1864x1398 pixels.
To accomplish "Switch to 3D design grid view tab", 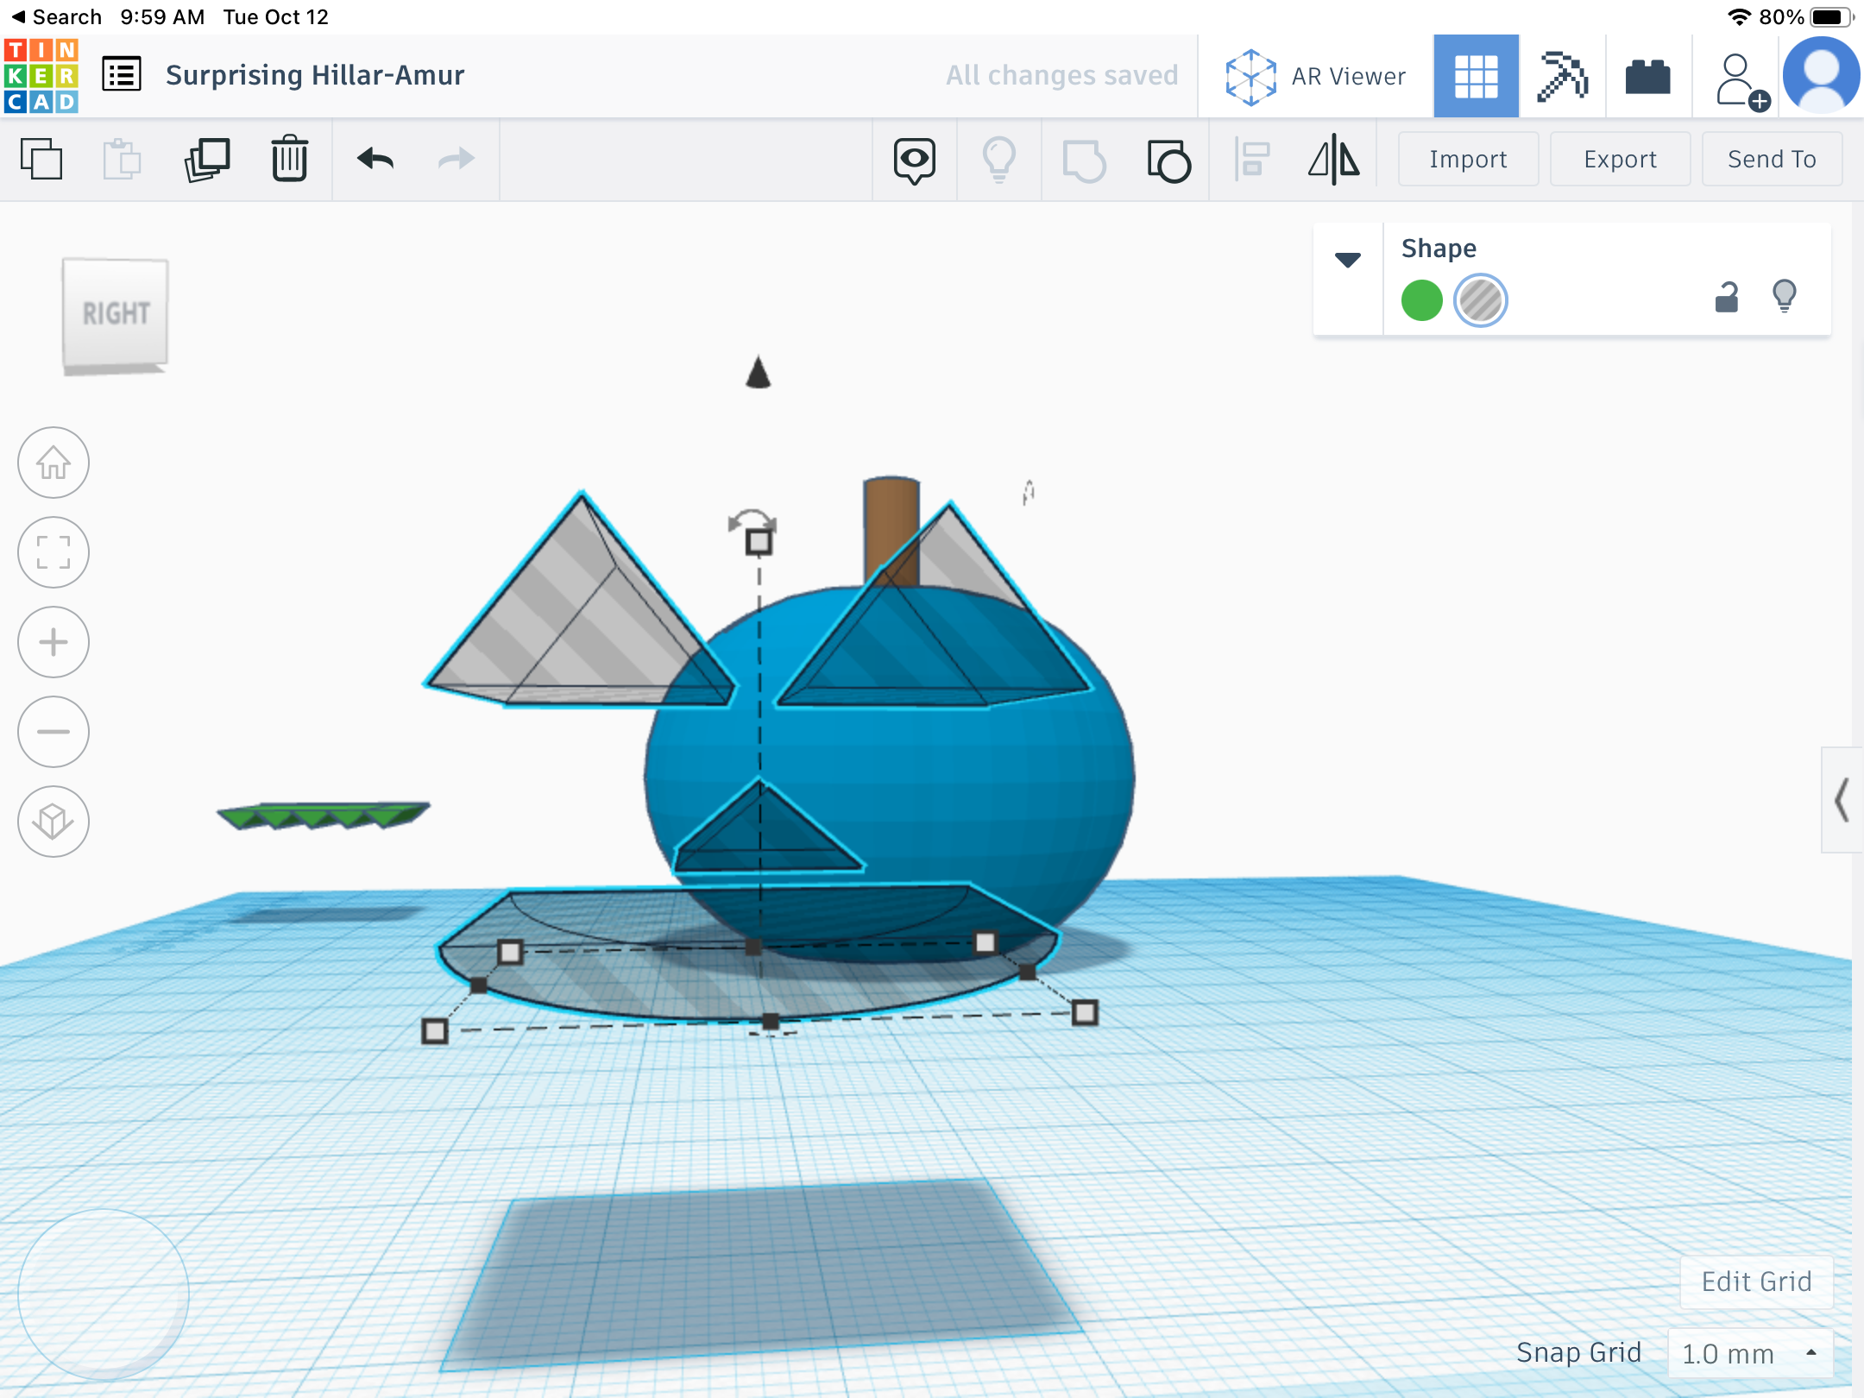I will tap(1476, 76).
